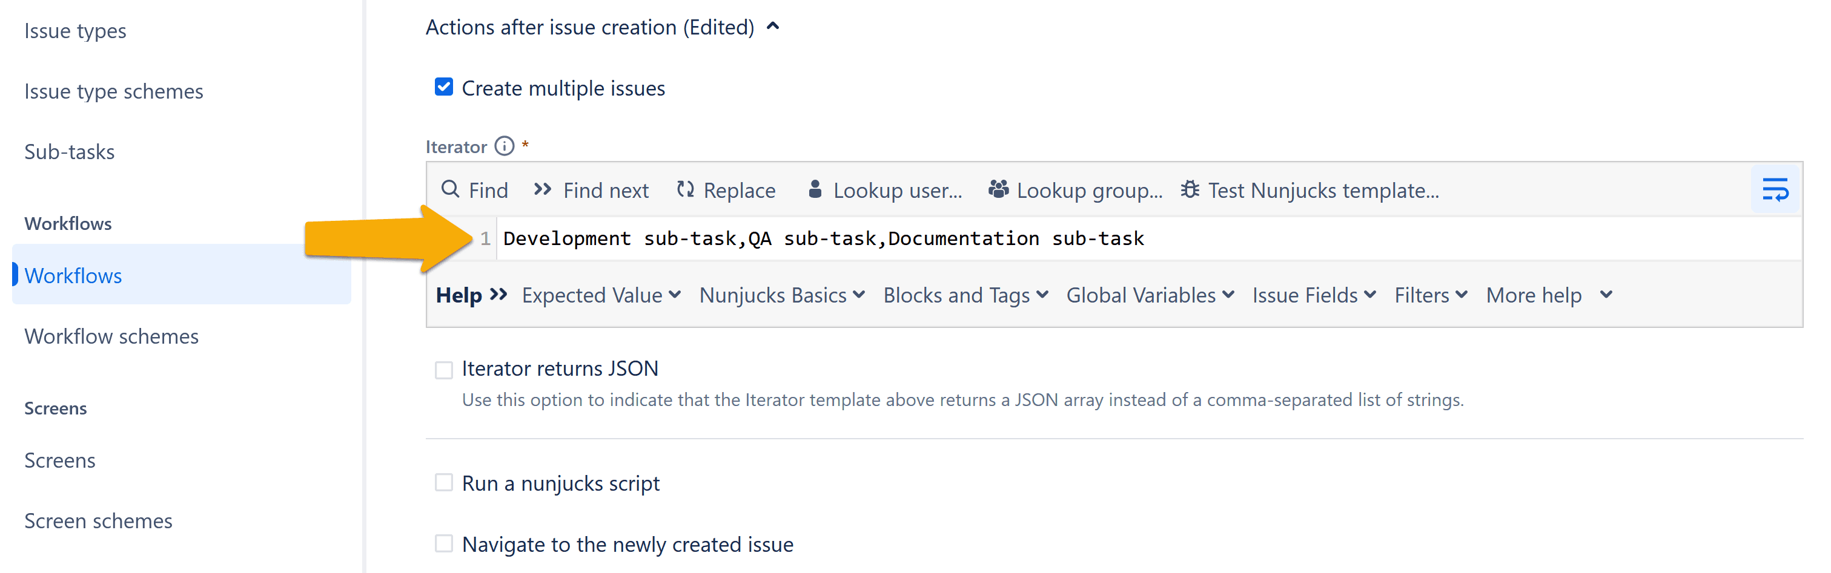Click the Lookup group people icon

[x=999, y=189]
